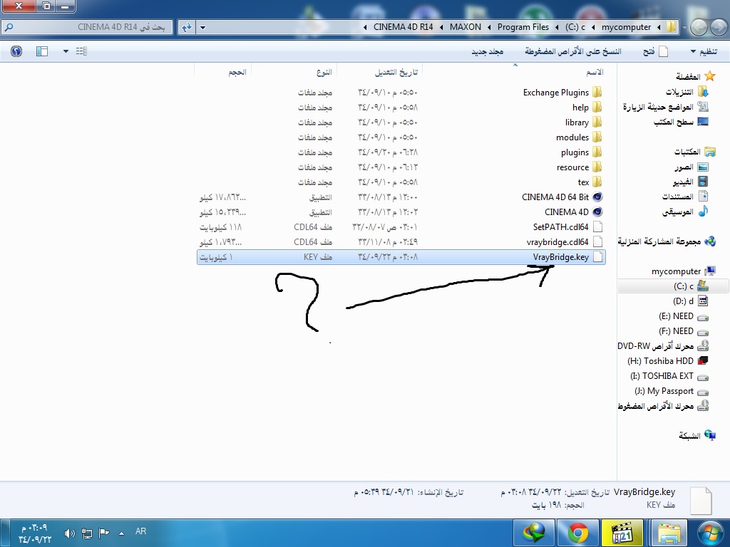
Task: Click the refresh button in address bar
Action: click(187, 27)
